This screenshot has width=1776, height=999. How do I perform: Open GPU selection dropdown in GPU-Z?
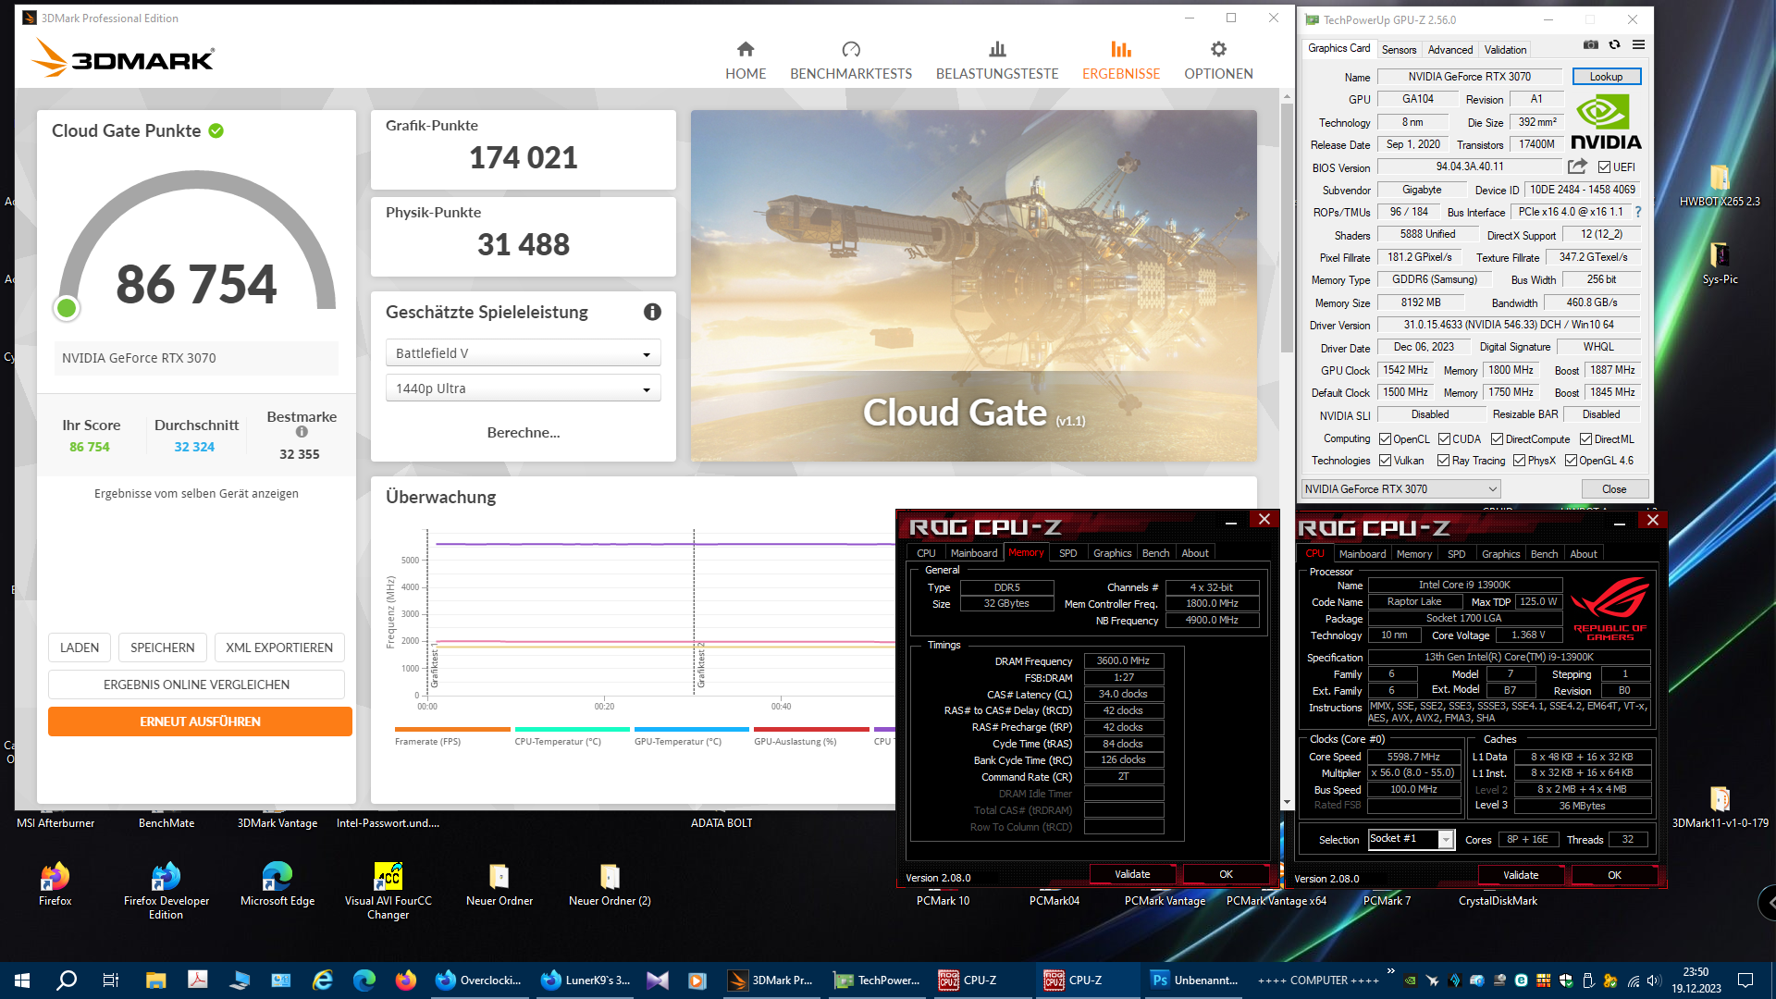[x=1400, y=489]
